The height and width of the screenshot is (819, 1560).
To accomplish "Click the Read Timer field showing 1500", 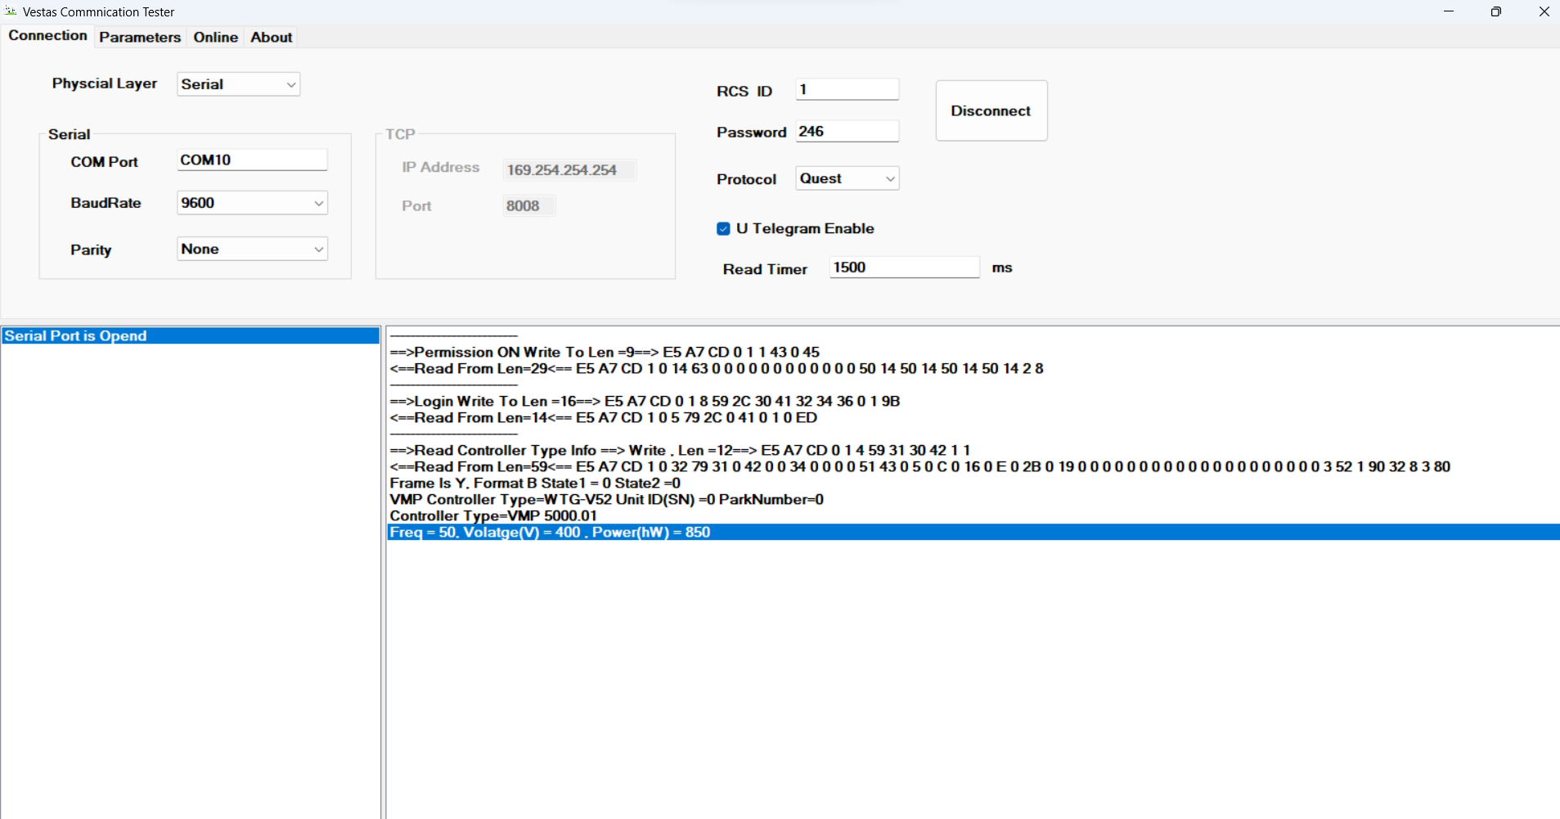I will pyautogui.click(x=904, y=268).
